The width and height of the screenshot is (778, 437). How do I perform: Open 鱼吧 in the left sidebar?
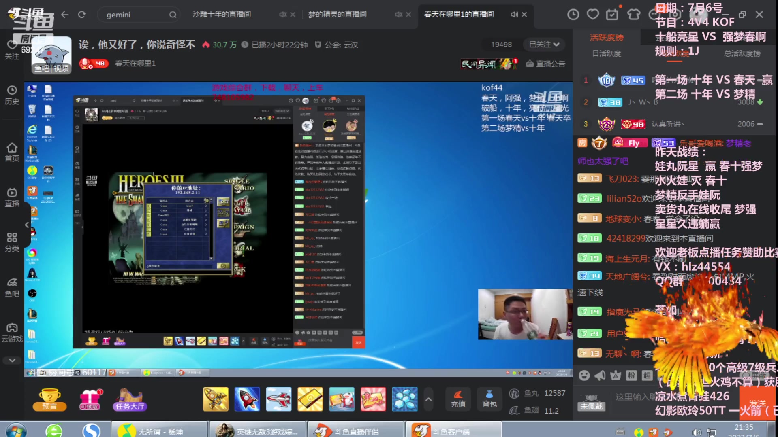(12, 287)
